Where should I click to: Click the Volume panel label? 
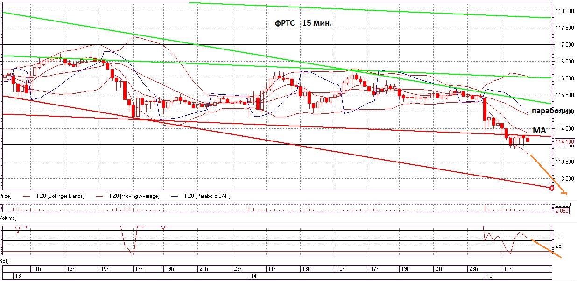point(8,218)
